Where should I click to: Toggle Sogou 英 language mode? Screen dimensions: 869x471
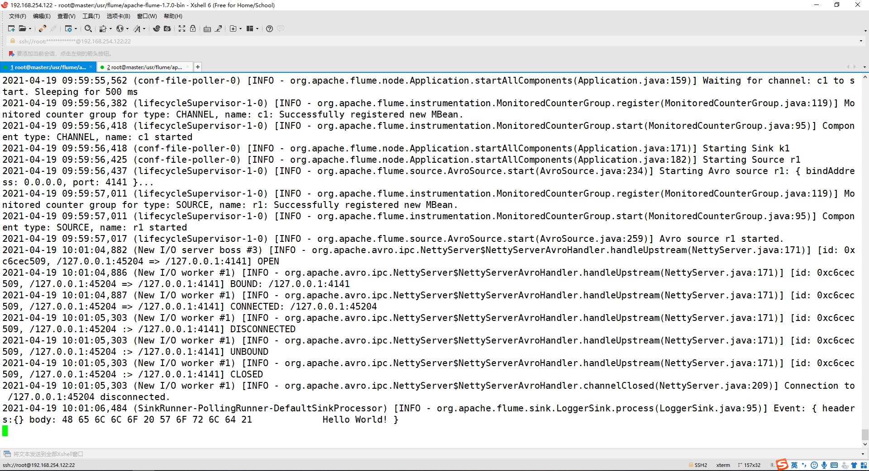click(794, 465)
